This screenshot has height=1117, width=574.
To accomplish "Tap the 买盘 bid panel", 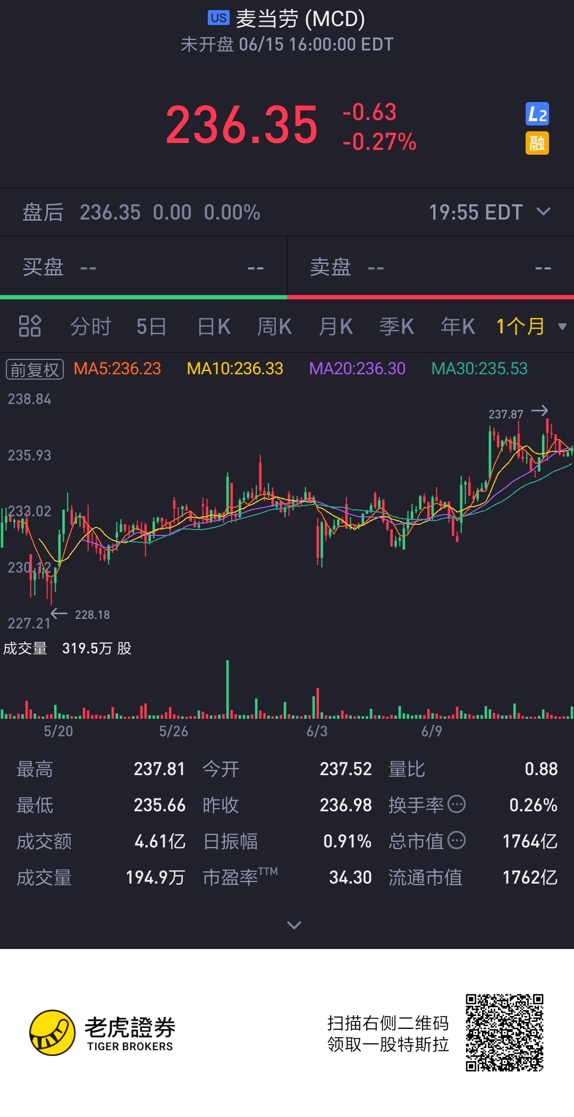I will point(143,266).
